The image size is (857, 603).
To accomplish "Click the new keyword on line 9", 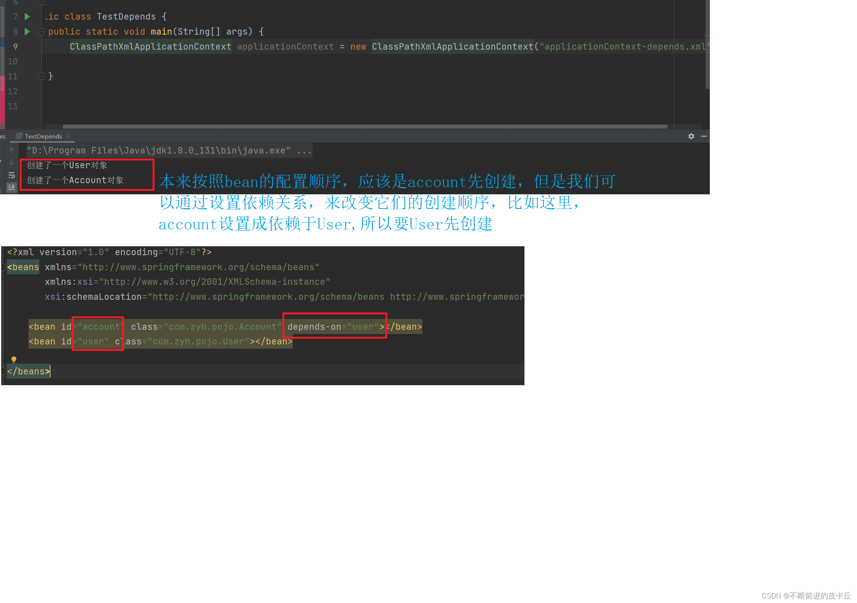I will pos(358,47).
